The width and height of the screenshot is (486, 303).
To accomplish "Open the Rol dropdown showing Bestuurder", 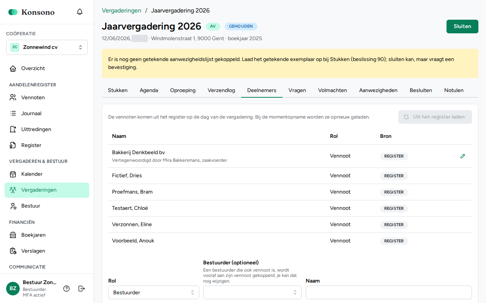I will point(154,292).
